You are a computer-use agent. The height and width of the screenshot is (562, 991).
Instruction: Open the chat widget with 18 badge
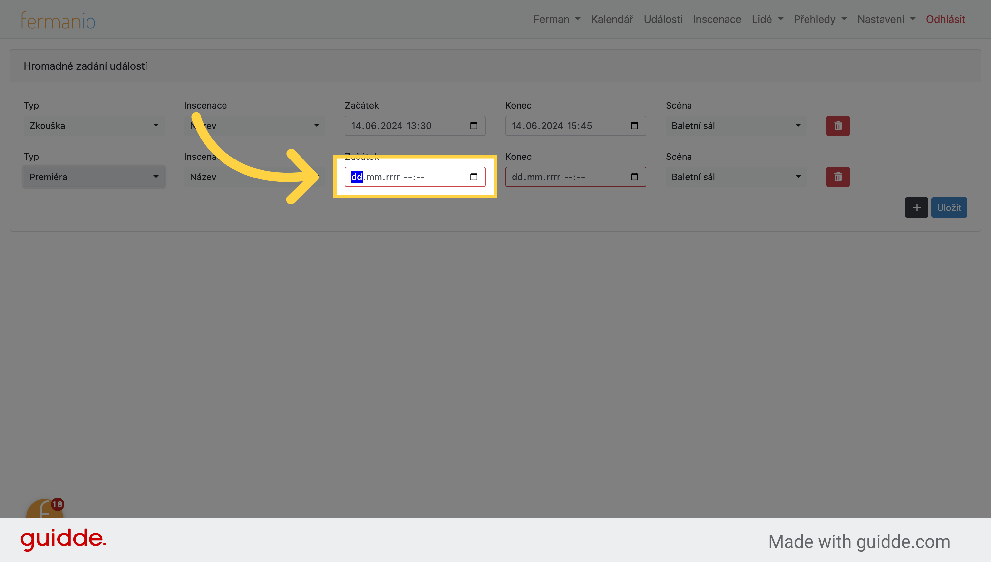point(45,509)
